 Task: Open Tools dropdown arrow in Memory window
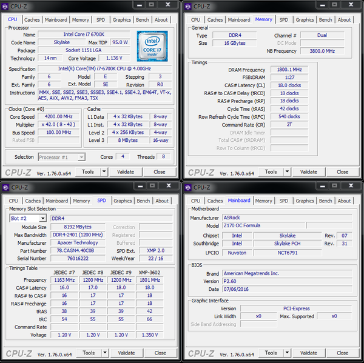pos(287,172)
